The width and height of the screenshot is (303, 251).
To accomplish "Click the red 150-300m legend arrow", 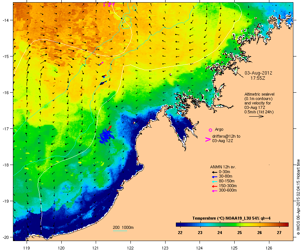I will [x=215, y=186].
